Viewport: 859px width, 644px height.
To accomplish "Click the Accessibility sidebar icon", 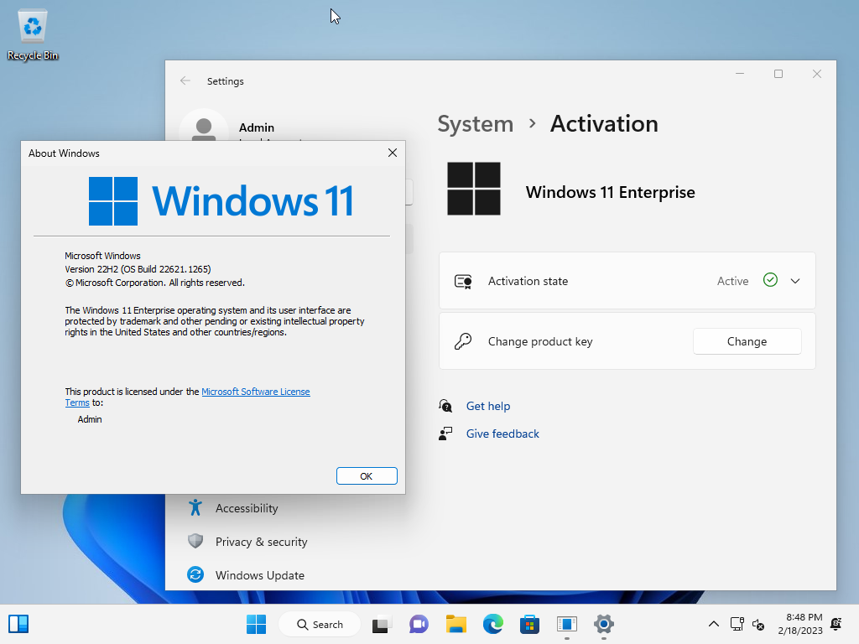I will point(195,507).
